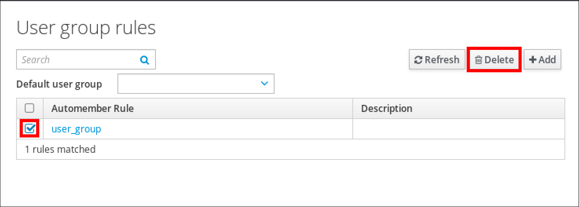Image resolution: width=579 pixels, height=207 pixels.
Task: Focus the Search text field
Action: point(79,60)
